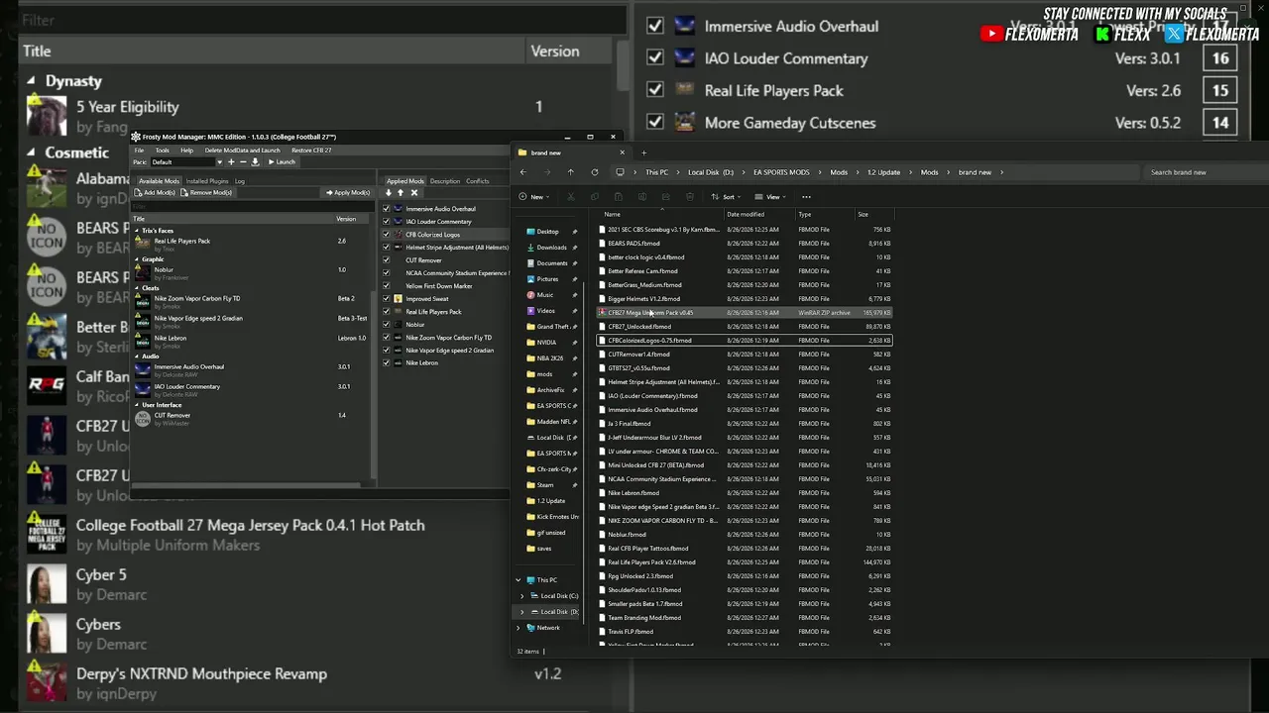This screenshot has width=1269, height=713.
Task: Switch to the Conflicts tab
Action: [478, 181]
